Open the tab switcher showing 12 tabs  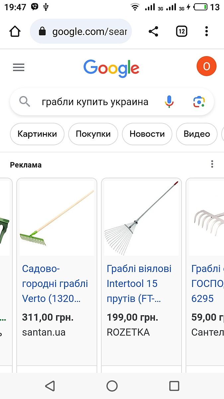click(x=182, y=32)
